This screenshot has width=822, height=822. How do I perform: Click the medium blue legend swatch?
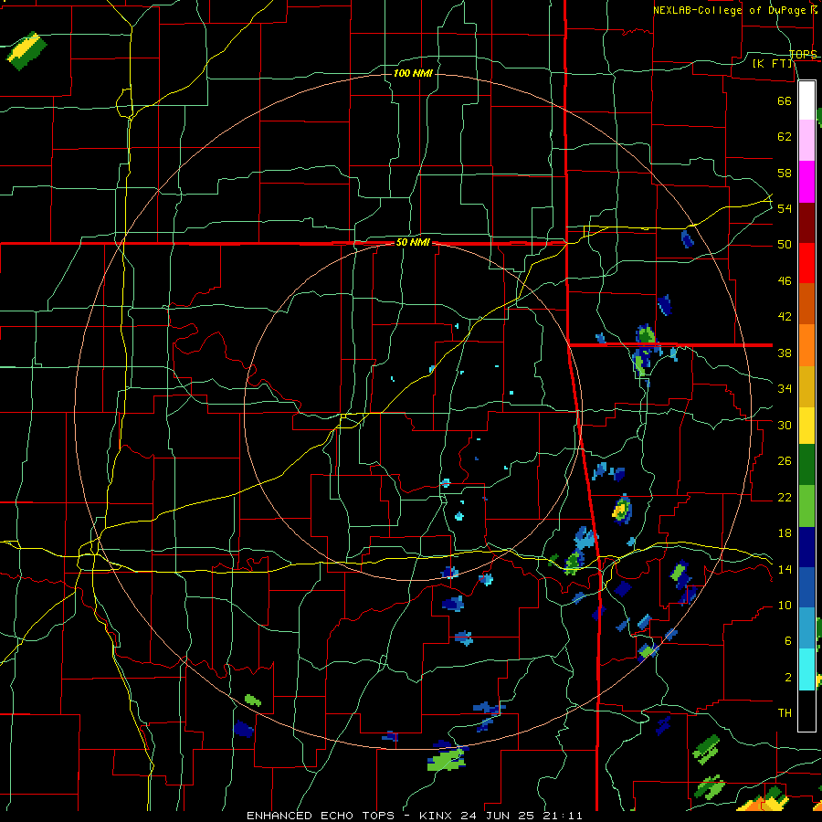coord(806,588)
